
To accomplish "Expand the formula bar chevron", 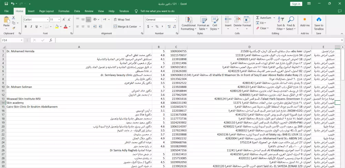I will (x=342, y=40).
